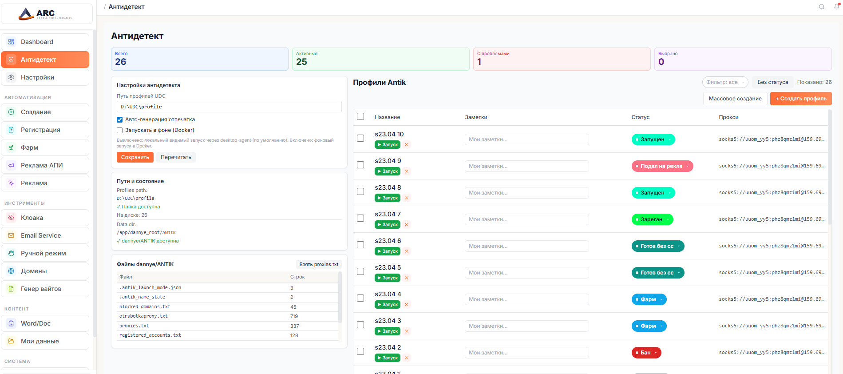Click the Email Service envelope icon
The height and width of the screenshot is (374, 843).
pyautogui.click(x=11, y=235)
